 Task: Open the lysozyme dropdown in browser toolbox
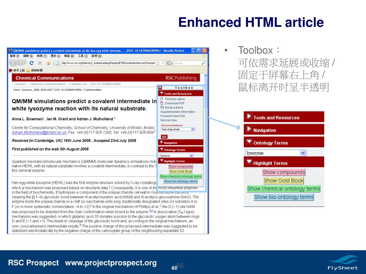(x=177, y=156)
